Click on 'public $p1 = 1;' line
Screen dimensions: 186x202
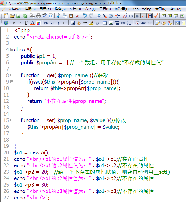(39, 56)
